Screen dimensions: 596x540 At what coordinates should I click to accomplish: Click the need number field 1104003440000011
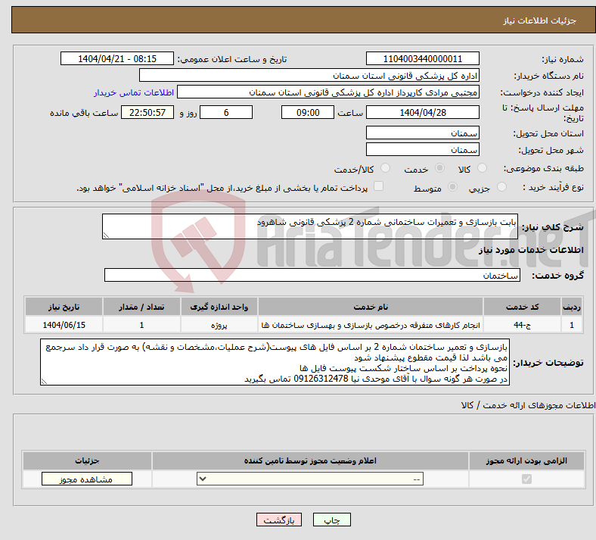(x=423, y=58)
